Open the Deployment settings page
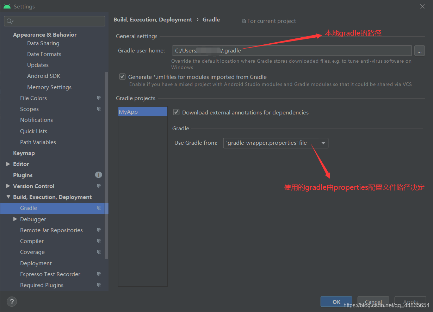 click(36, 263)
